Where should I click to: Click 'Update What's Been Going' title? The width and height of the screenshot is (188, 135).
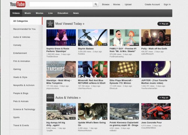click(92, 124)
